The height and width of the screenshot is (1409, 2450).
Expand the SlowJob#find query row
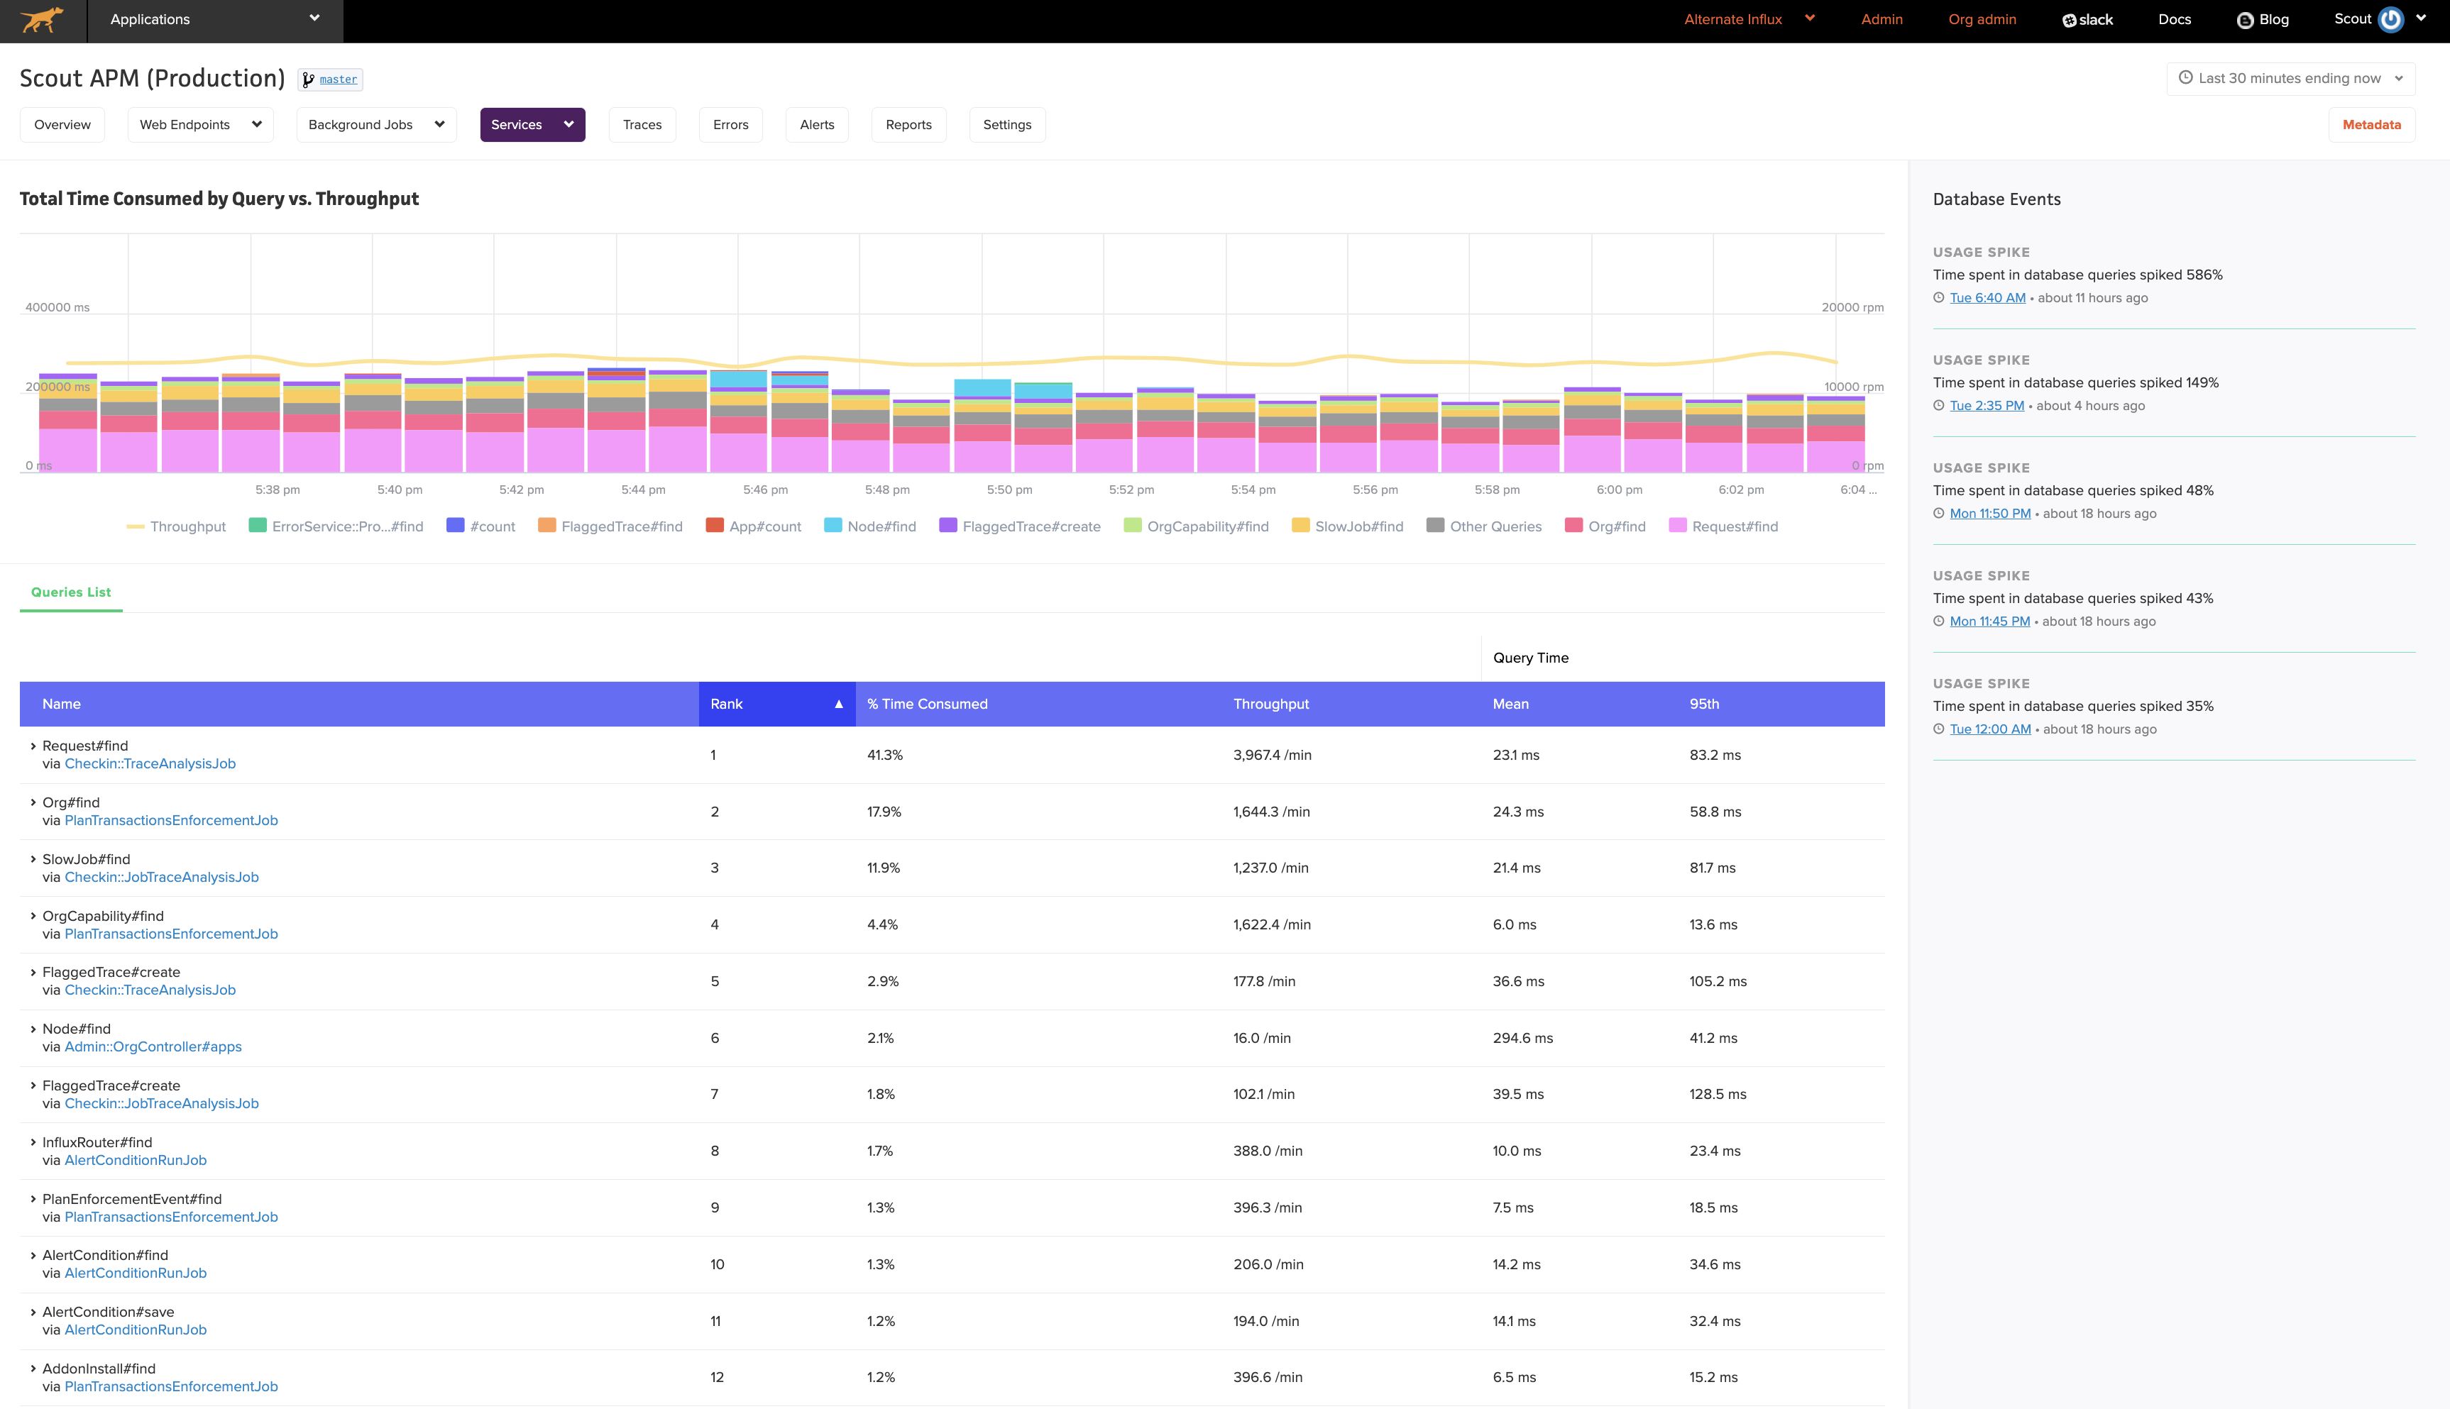coord(33,859)
